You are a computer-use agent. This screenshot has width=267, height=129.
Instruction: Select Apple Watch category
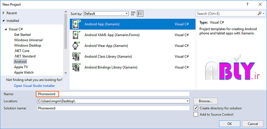(24, 73)
